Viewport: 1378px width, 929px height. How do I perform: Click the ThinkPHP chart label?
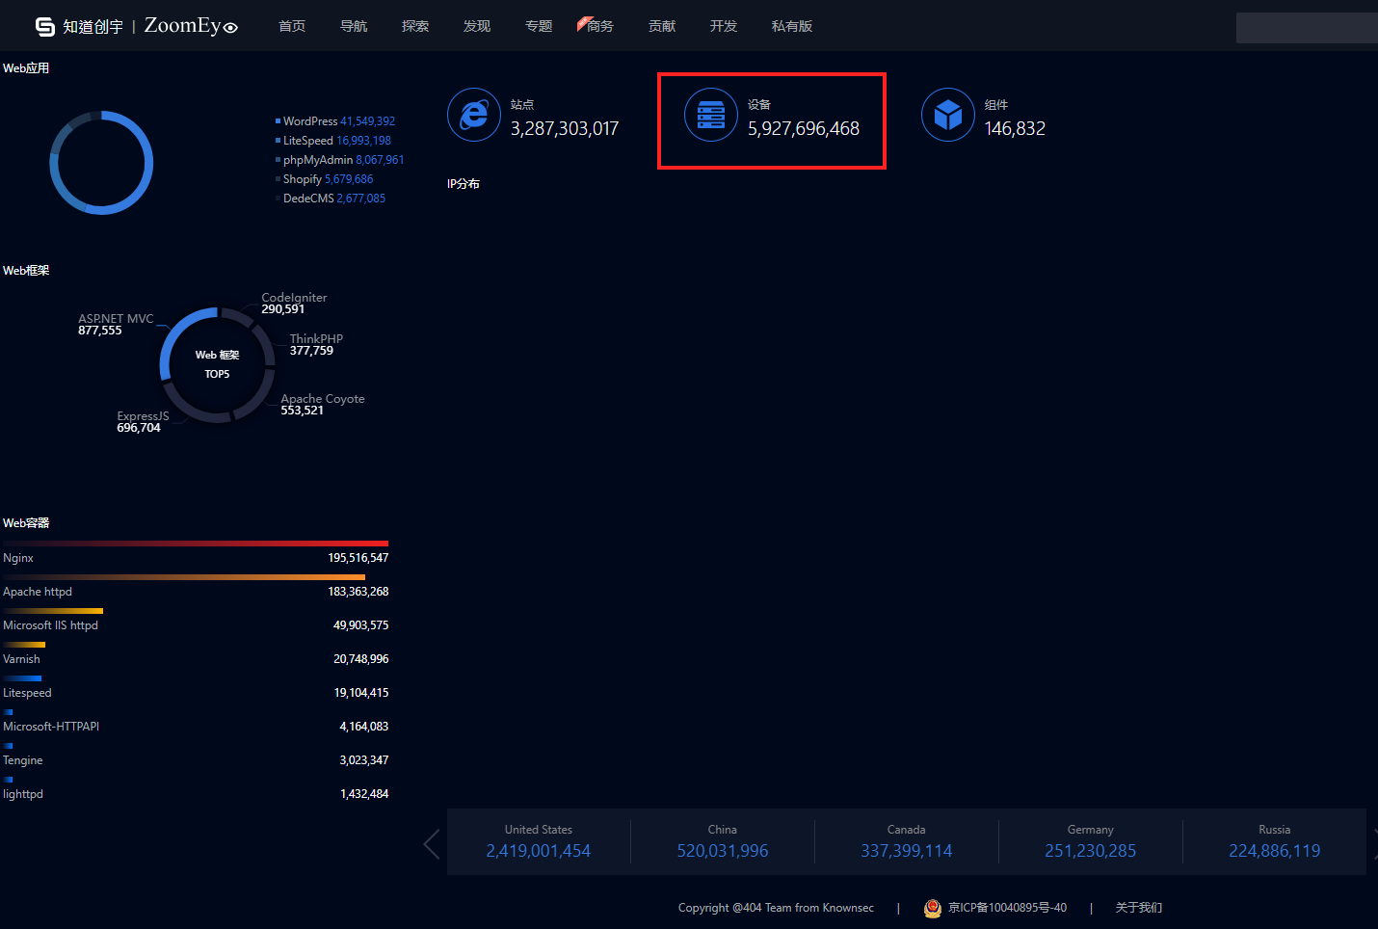click(x=316, y=339)
